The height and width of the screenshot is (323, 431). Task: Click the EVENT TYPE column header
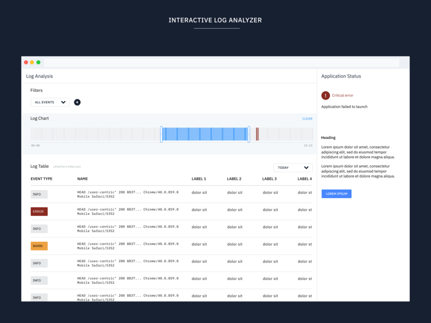(x=41, y=179)
